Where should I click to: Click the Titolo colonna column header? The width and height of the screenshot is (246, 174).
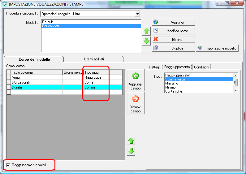(x=37, y=72)
